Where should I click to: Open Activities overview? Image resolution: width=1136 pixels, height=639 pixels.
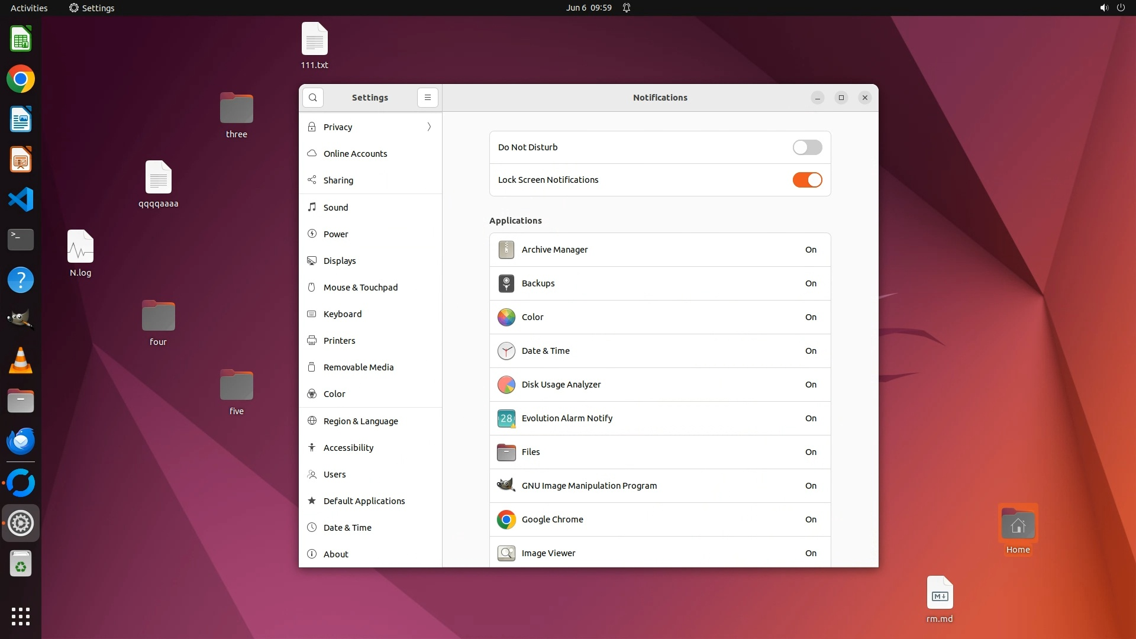pyautogui.click(x=29, y=8)
